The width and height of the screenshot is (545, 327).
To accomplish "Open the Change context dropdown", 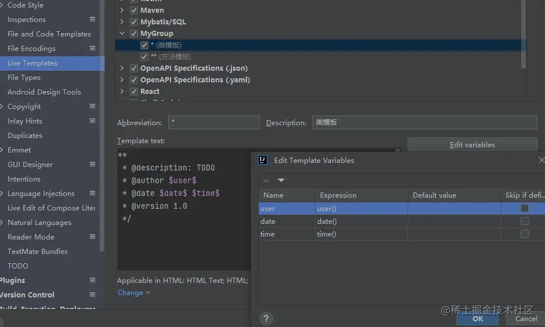I will (x=134, y=293).
